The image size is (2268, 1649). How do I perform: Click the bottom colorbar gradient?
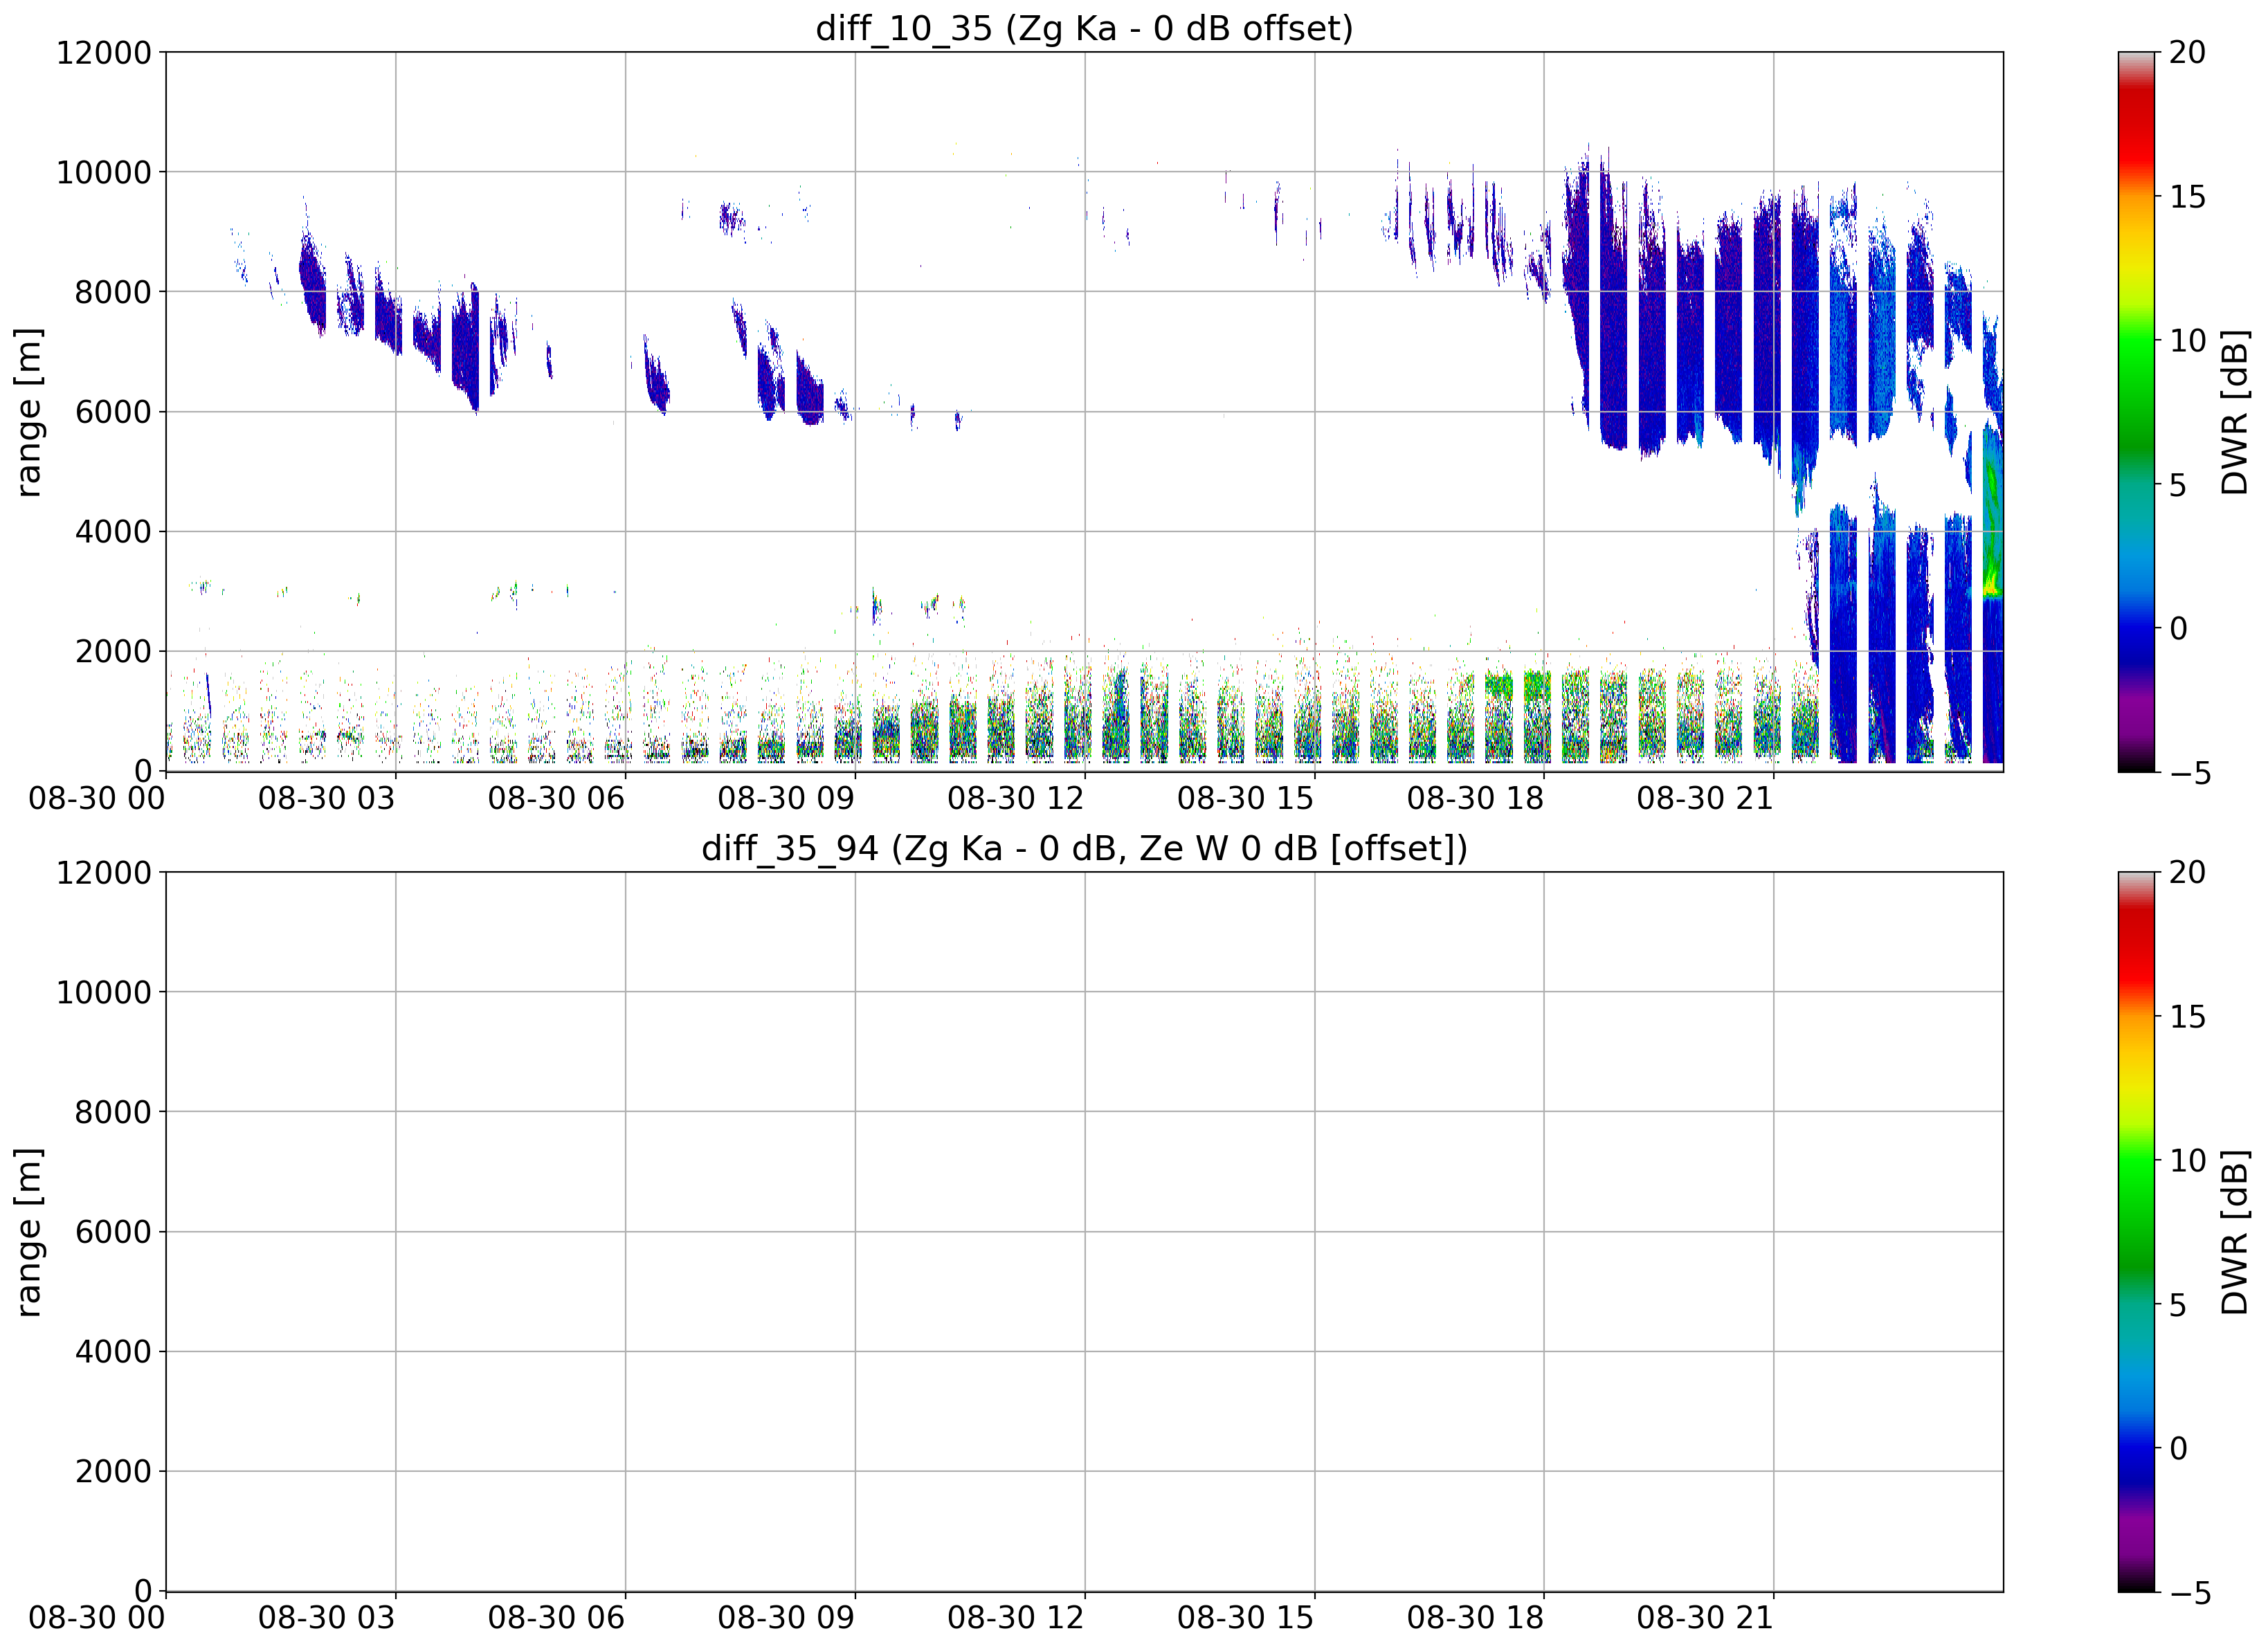point(2136,1232)
